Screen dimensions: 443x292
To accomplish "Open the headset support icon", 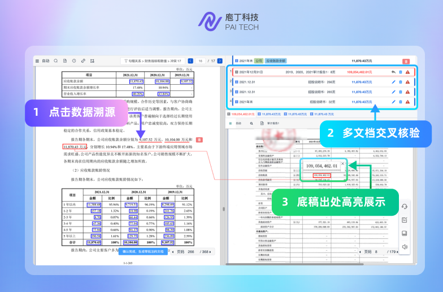I will pos(405,207).
